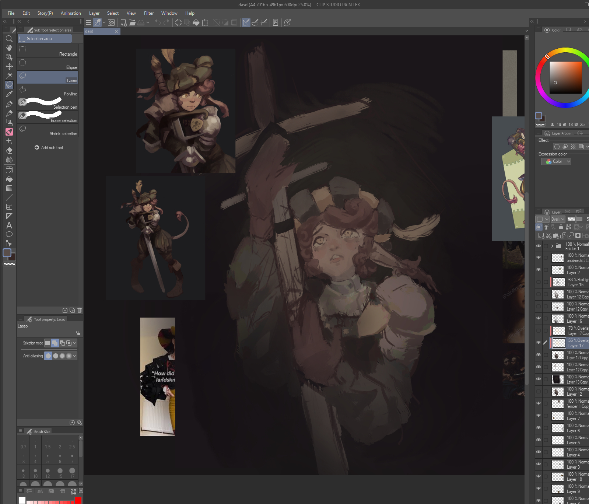Select the Auto select wand tool
Screen dimensions: 589x504
9,76
